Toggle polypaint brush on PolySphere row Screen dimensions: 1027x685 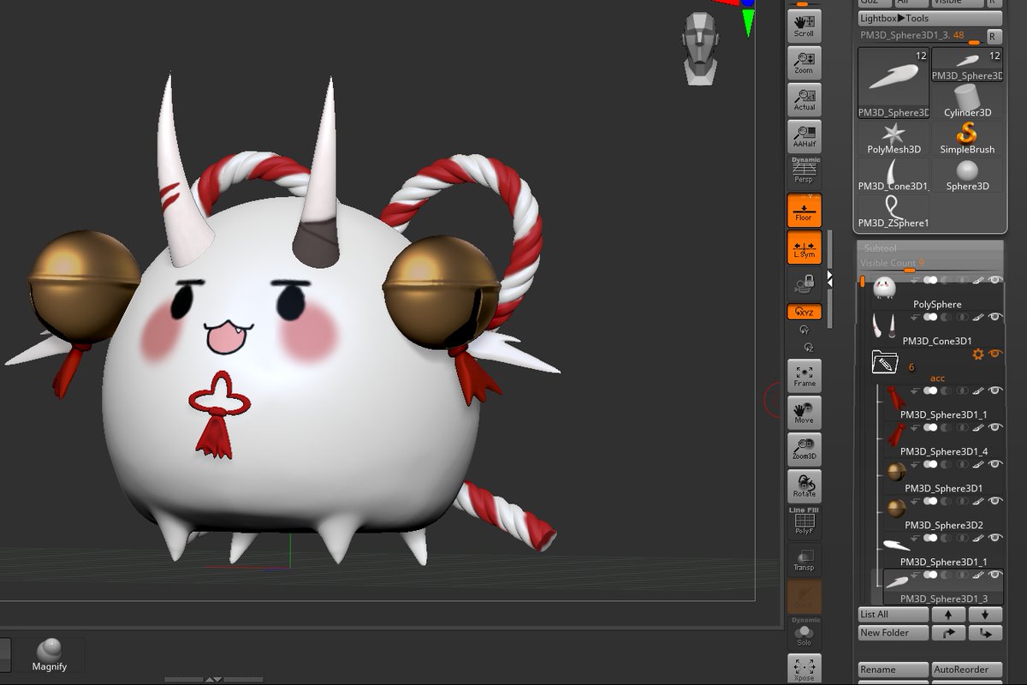(x=979, y=280)
